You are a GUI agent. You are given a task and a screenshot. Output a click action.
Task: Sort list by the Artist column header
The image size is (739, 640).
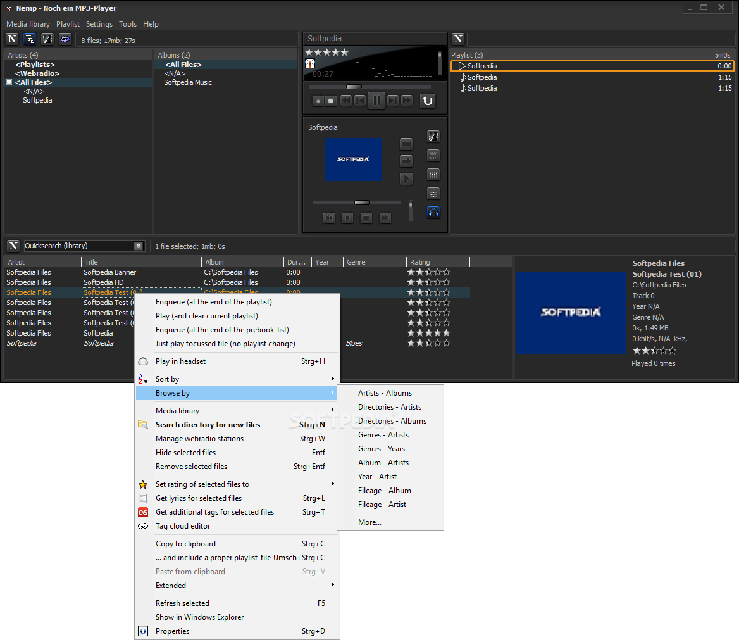43,261
